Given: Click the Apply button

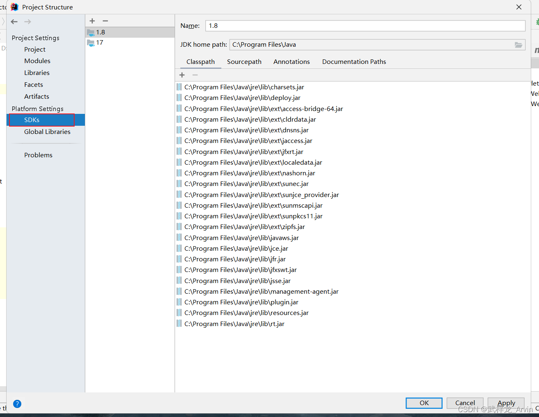Looking at the screenshot, I should (x=506, y=403).
